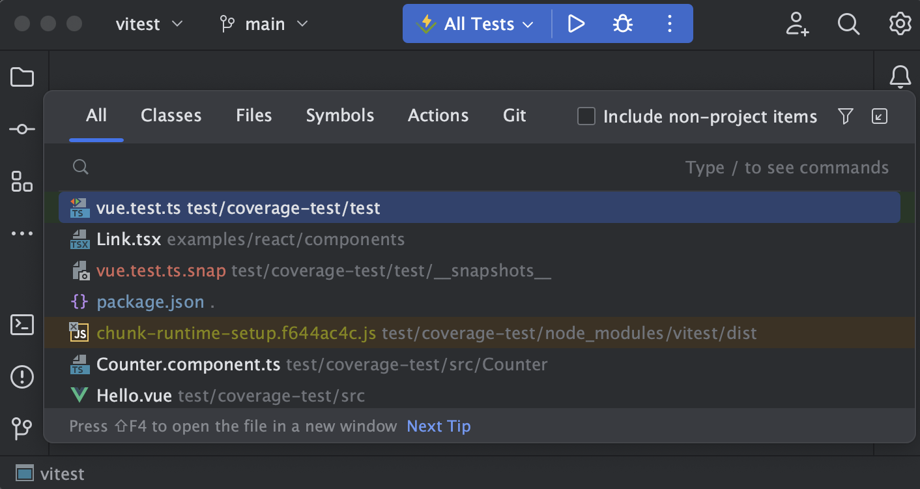The width and height of the screenshot is (920, 489).
Task: Enable Include non-project items checkbox
Action: pyautogui.click(x=586, y=117)
